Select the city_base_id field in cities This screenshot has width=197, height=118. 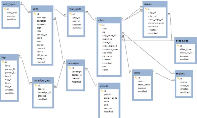pyautogui.click(x=109, y=35)
